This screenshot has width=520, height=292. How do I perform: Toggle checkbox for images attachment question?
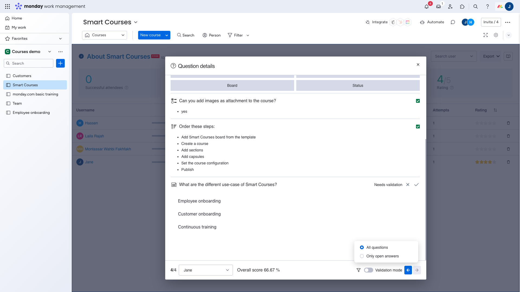tap(418, 101)
